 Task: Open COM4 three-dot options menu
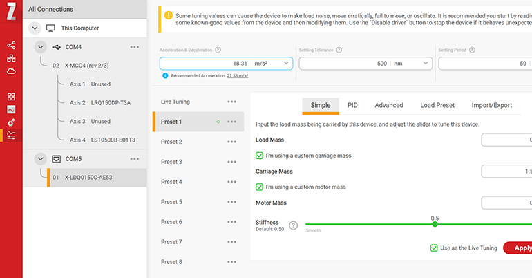(x=135, y=47)
